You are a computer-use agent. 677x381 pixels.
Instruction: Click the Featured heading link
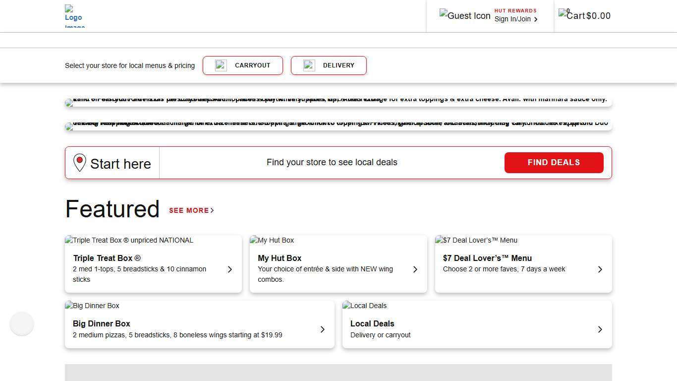point(112,209)
